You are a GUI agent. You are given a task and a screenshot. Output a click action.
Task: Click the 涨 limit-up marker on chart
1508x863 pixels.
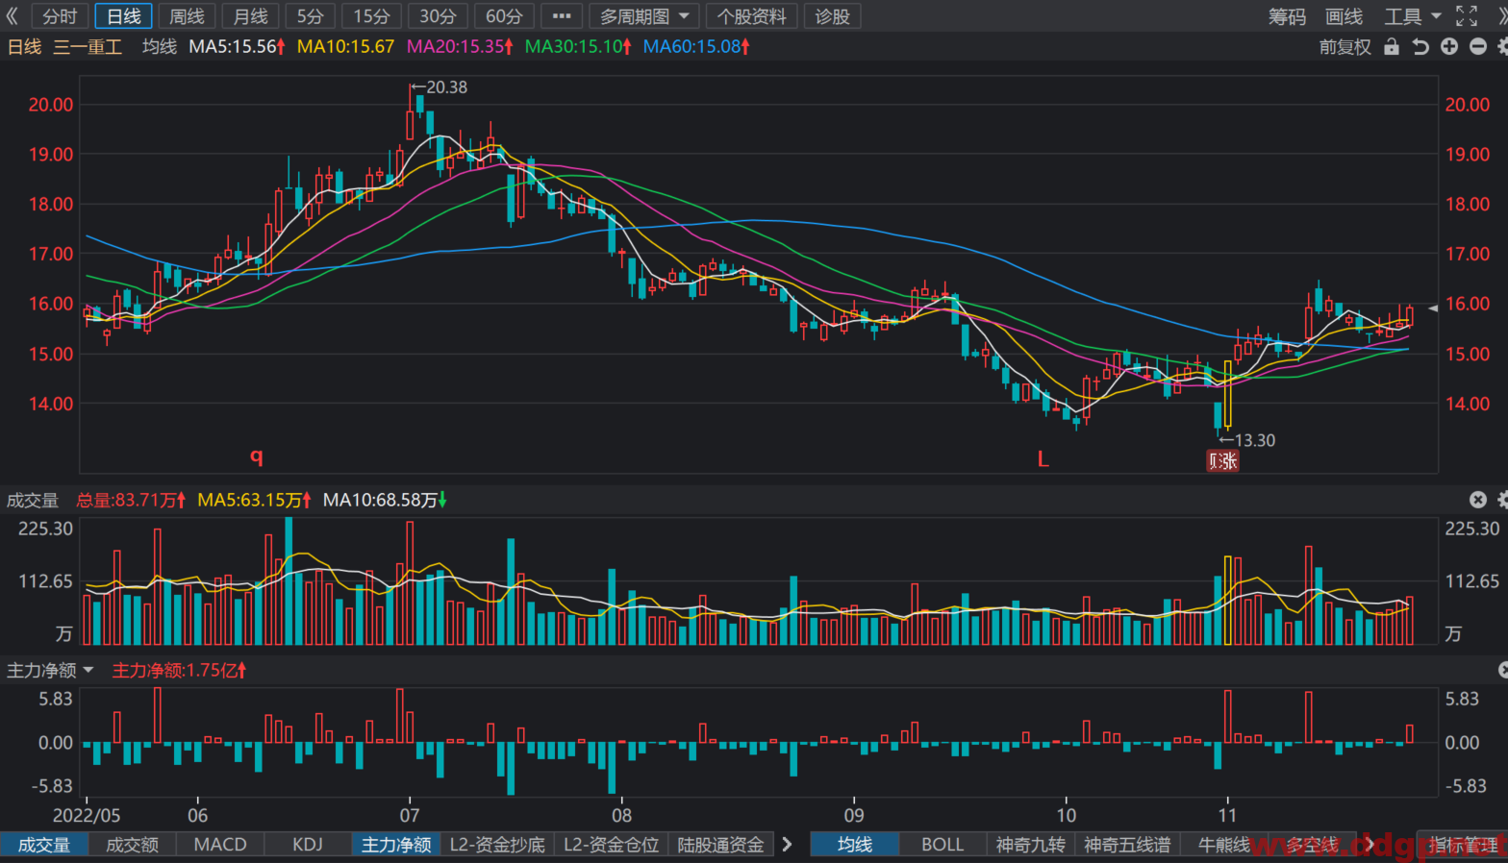[x=1223, y=461]
